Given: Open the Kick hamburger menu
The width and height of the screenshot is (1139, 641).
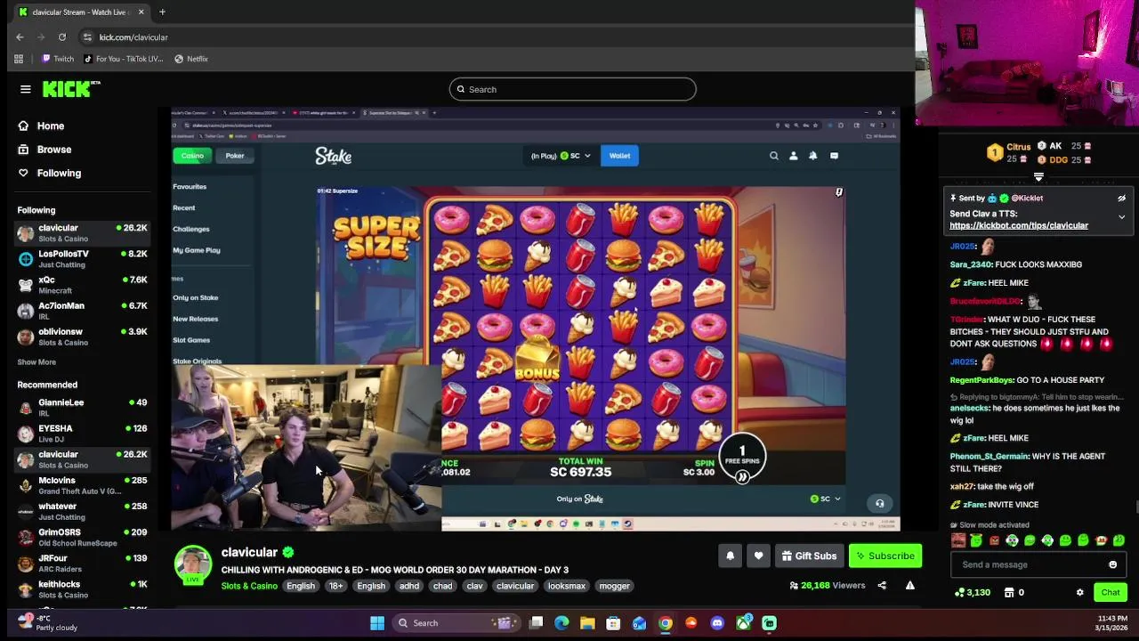Looking at the screenshot, I should coord(25,89).
